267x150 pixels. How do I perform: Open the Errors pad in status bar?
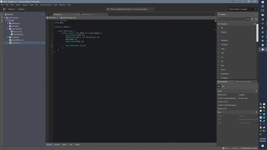click(x=226, y=148)
